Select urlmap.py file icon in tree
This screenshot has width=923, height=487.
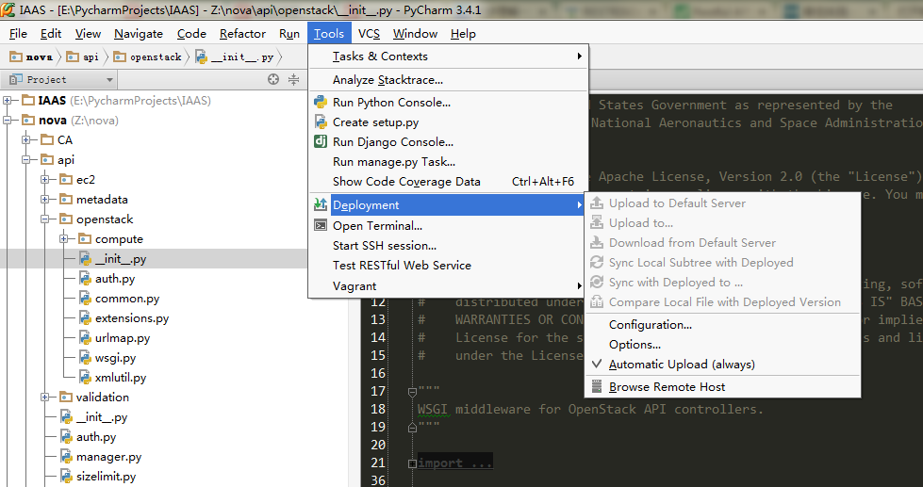click(86, 338)
